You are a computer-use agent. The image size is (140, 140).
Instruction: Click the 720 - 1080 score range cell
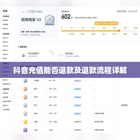[x=53, y=122]
